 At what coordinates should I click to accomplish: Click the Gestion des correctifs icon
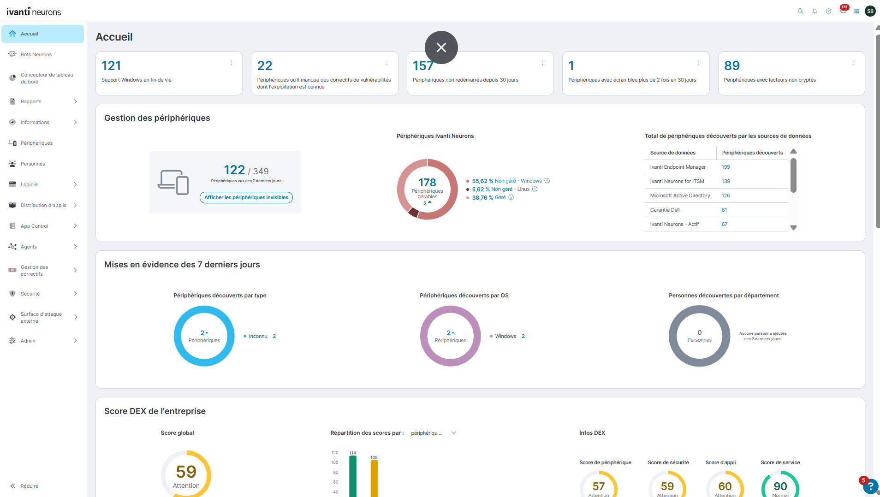tap(12, 270)
